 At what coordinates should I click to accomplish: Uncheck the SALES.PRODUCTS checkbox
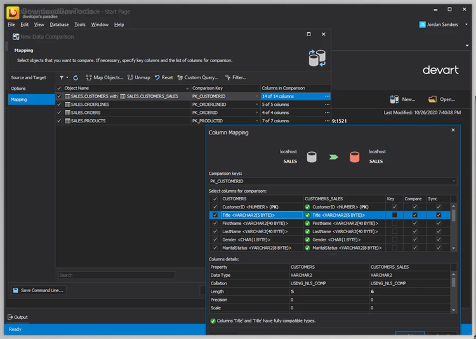[x=59, y=121]
